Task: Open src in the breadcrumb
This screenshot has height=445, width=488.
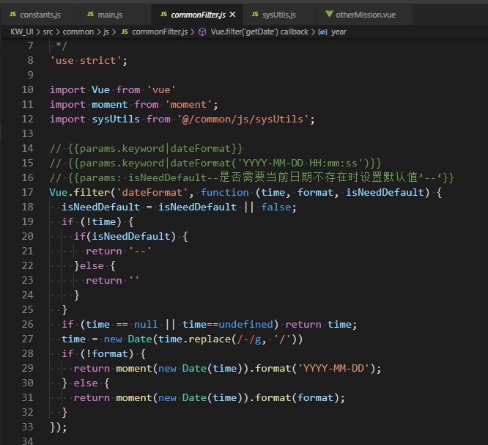Action: (x=48, y=32)
